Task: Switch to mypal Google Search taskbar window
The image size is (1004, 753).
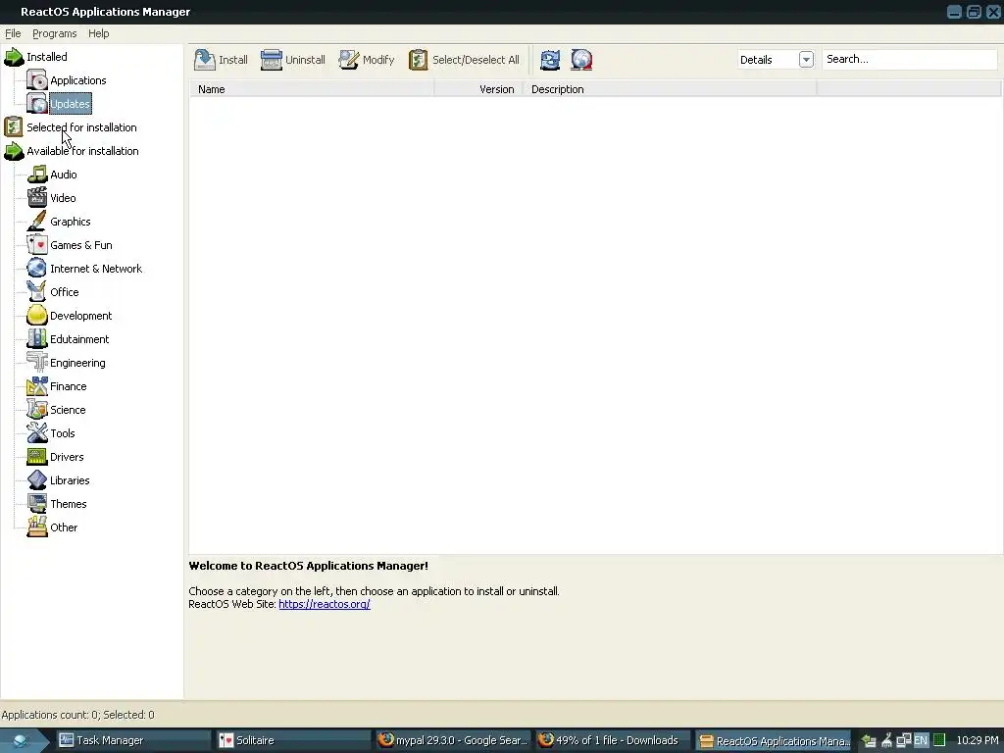Action: [453, 741]
